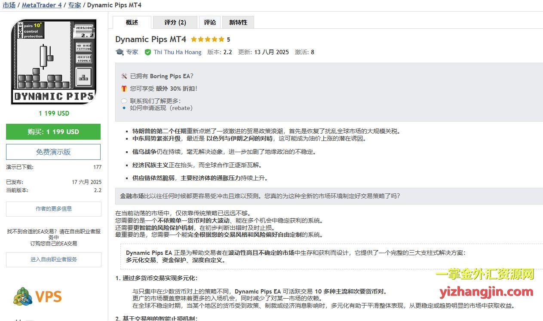Click the tools icon beside Boring Pips EA
The image size is (543, 321).
(x=124, y=76)
